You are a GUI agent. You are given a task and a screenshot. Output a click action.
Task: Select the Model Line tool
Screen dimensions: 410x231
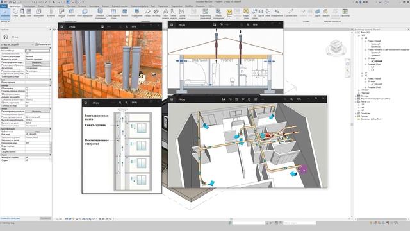(174, 13)
